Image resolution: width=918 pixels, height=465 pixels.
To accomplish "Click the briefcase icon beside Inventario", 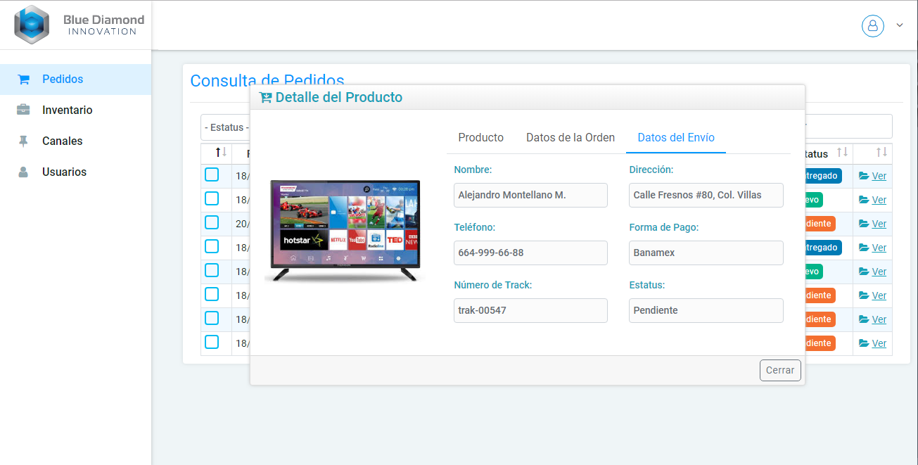I will point(23,110).
